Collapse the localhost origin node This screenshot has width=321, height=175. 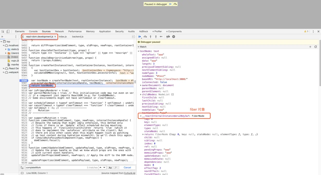click(4, 46)
